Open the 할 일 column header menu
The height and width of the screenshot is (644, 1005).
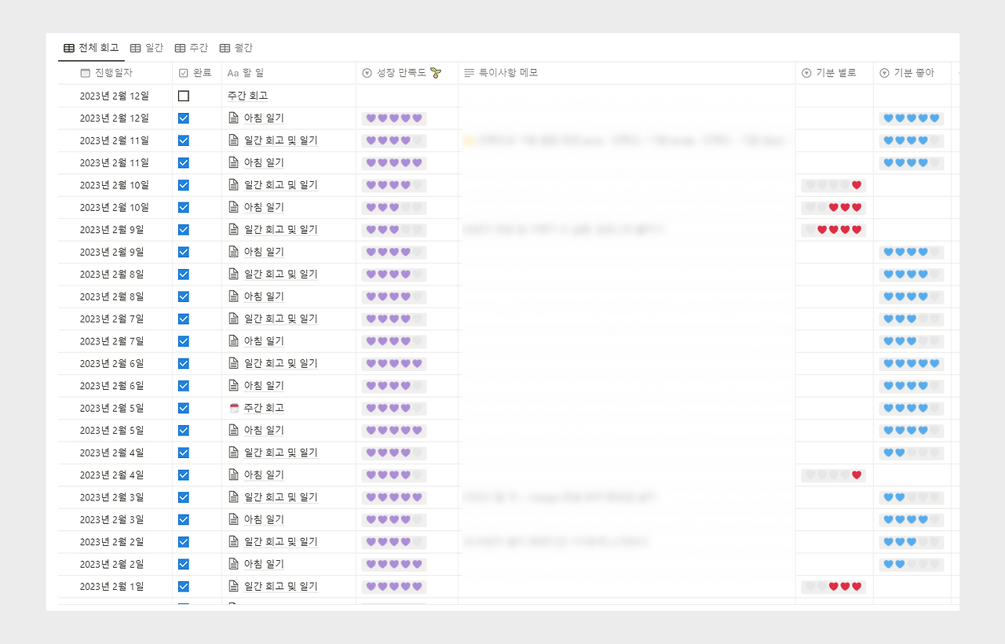[289, 73]
